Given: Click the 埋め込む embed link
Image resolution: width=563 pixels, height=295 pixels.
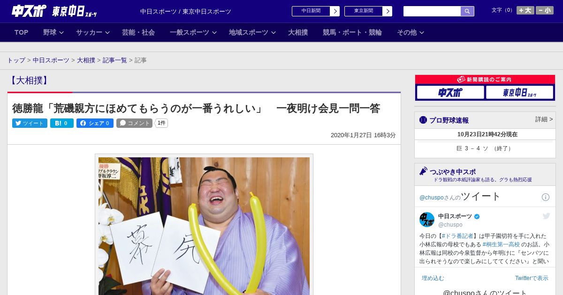Looking at the screenshot, I should tap(433, 278).
